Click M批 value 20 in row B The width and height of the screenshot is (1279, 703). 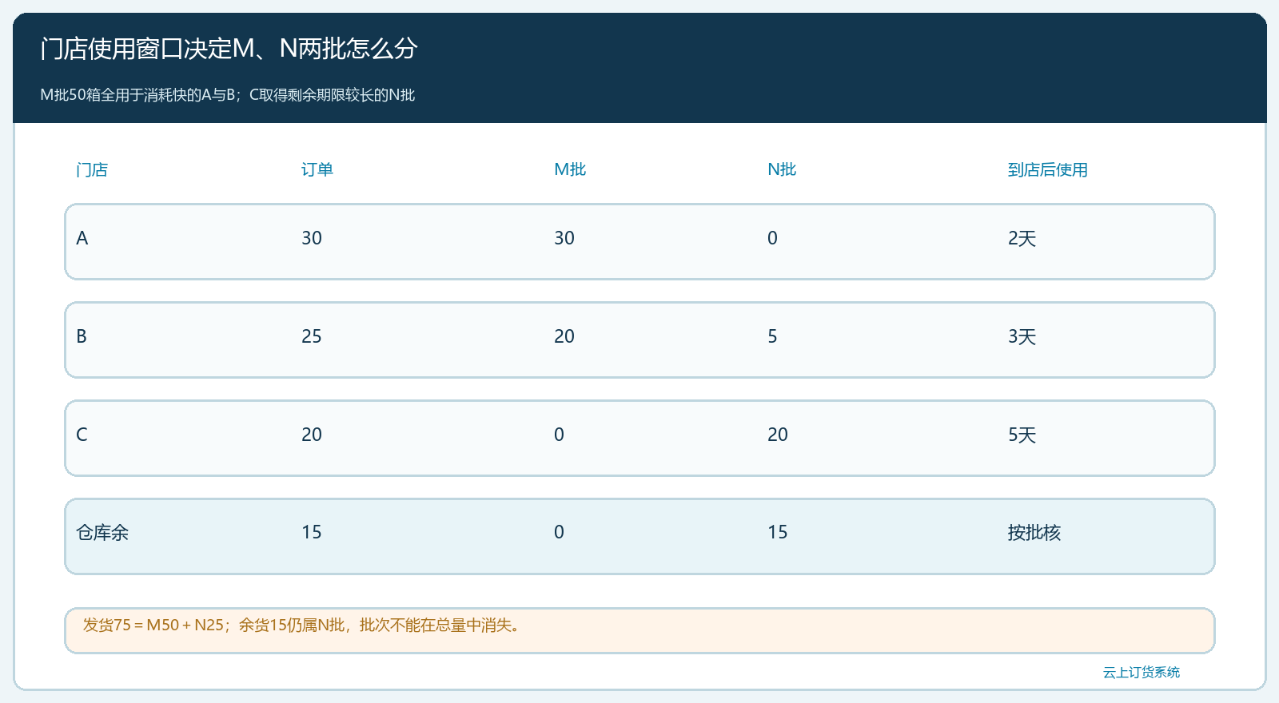pos(564,336)
